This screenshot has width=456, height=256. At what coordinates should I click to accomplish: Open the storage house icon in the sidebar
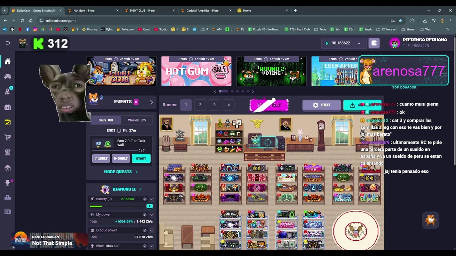click(x=7, y=168)
